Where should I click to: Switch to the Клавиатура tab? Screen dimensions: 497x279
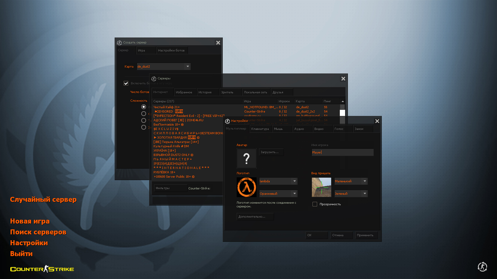click(260, 129)
